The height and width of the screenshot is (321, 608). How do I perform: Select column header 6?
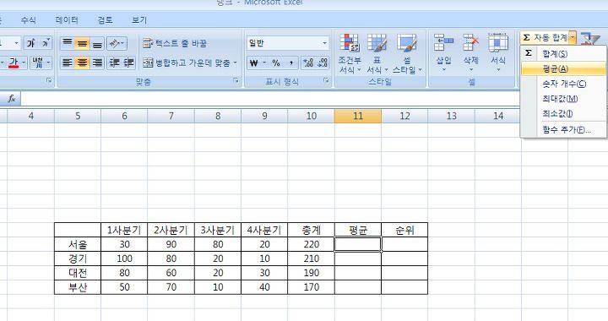coord(124,116)
